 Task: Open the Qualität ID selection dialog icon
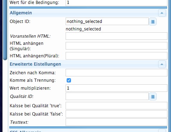point(153,96)
